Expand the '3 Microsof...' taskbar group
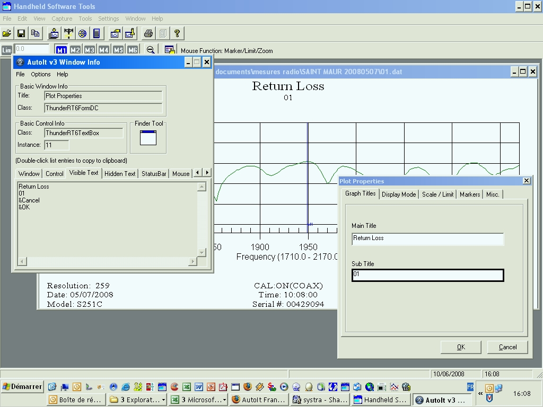This screenshot has height=407, width=543. pyautogui.click(x=197, y=400)
